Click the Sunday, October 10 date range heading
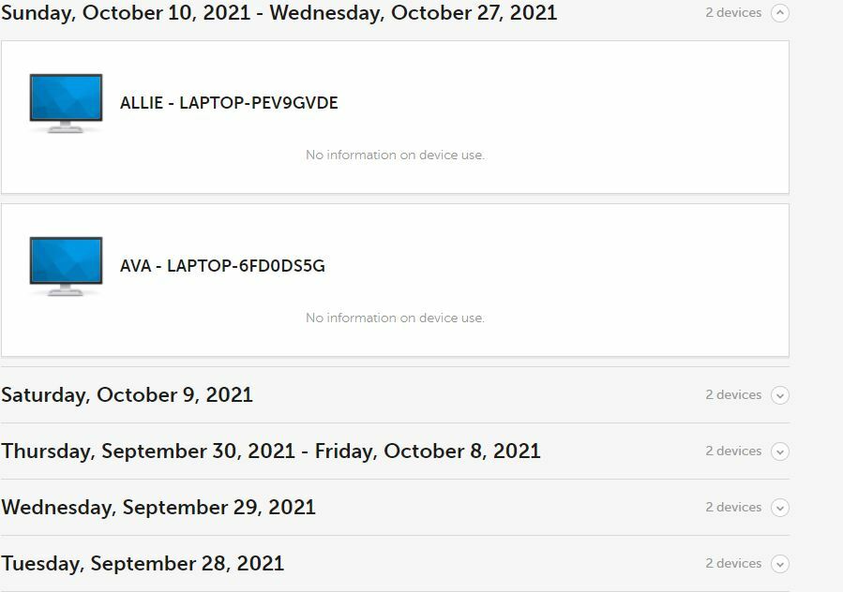This screenshot has width=843, height=592. [278, 13]
